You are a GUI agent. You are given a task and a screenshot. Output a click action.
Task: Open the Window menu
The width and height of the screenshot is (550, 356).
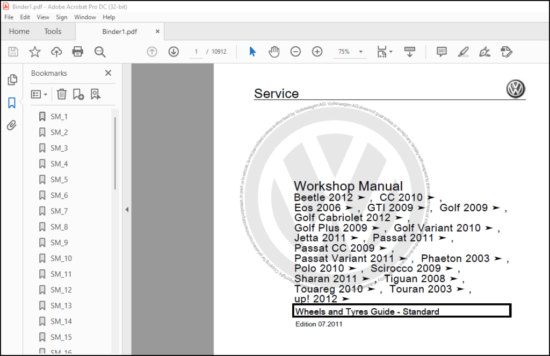click(85, 17)
